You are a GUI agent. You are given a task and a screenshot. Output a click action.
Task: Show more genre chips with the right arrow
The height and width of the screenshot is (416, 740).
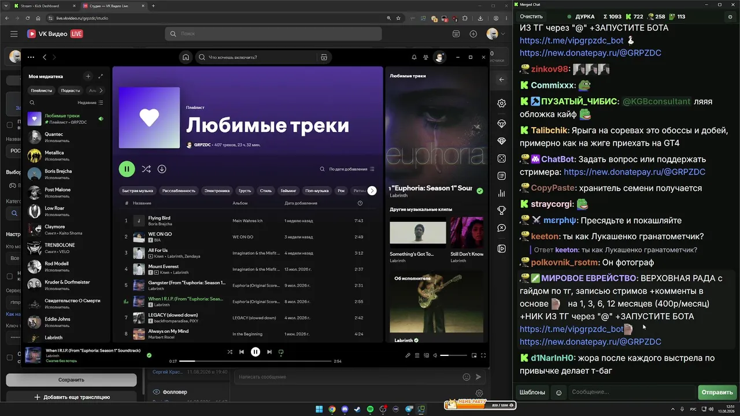click(x=372, y=191)
